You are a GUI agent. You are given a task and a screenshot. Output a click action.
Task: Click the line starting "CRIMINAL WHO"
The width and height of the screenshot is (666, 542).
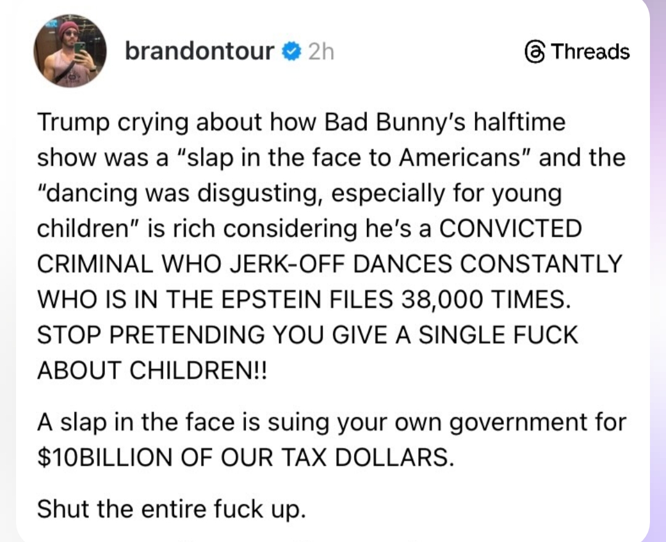coord(331,264)
